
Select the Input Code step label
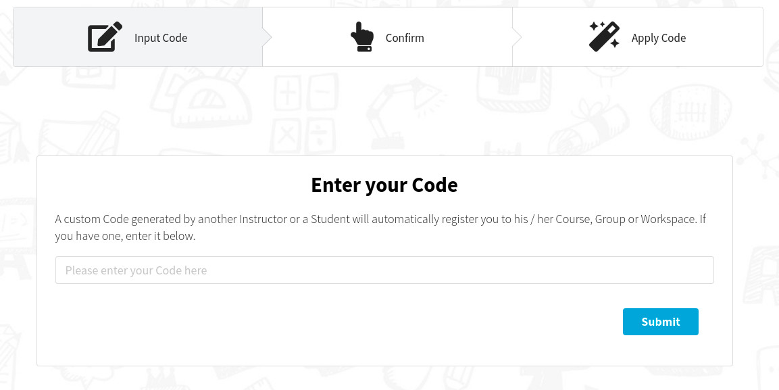click(x=161, y=38)
